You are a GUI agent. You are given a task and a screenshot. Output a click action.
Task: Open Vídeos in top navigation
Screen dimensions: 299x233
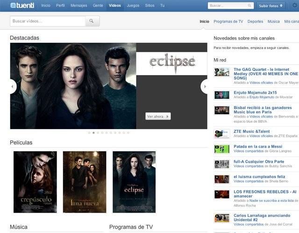click(115, 6)
